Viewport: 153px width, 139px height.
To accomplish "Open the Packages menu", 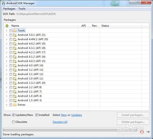I will pos(9,9).
